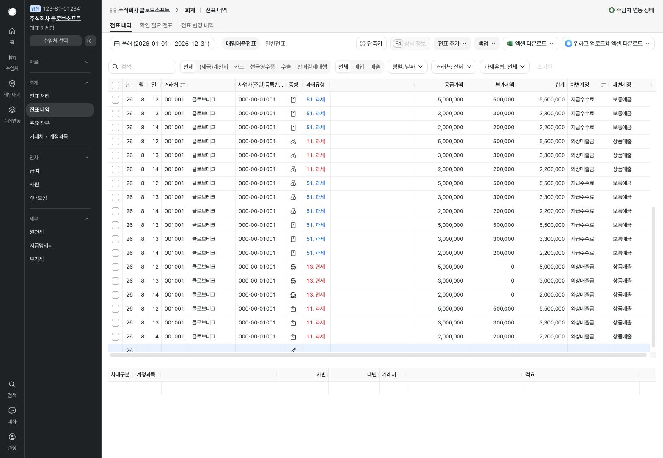663x458 pixels.
Task: Select the 일반전표 tab
Action: click(x=275, y=44)
